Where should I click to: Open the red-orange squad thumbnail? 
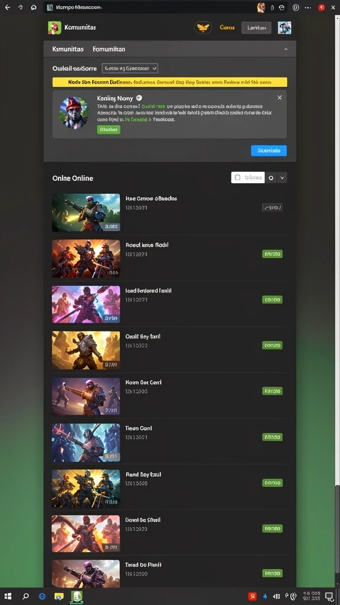[86, 259]
